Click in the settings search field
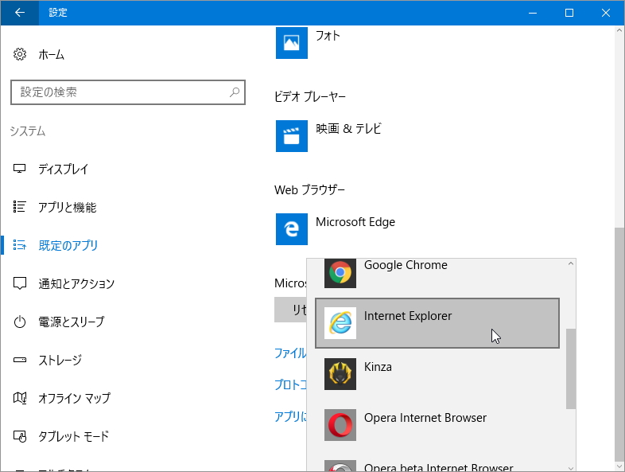Image resolution: width=625 pixels, height=472 pixels. [x=127, y=92]
